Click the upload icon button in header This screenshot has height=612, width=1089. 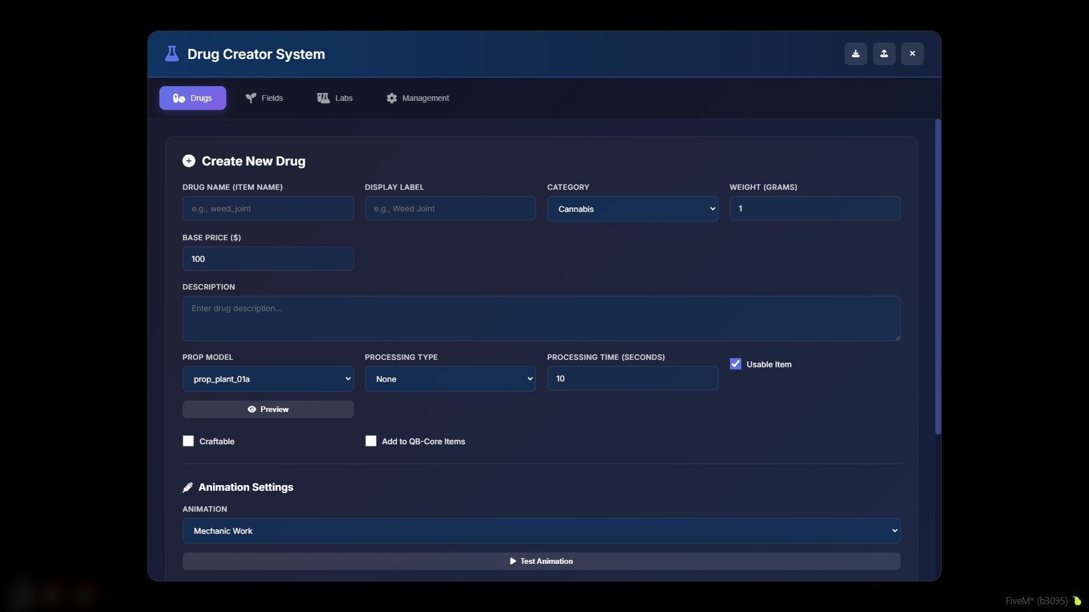click(884, 54)
